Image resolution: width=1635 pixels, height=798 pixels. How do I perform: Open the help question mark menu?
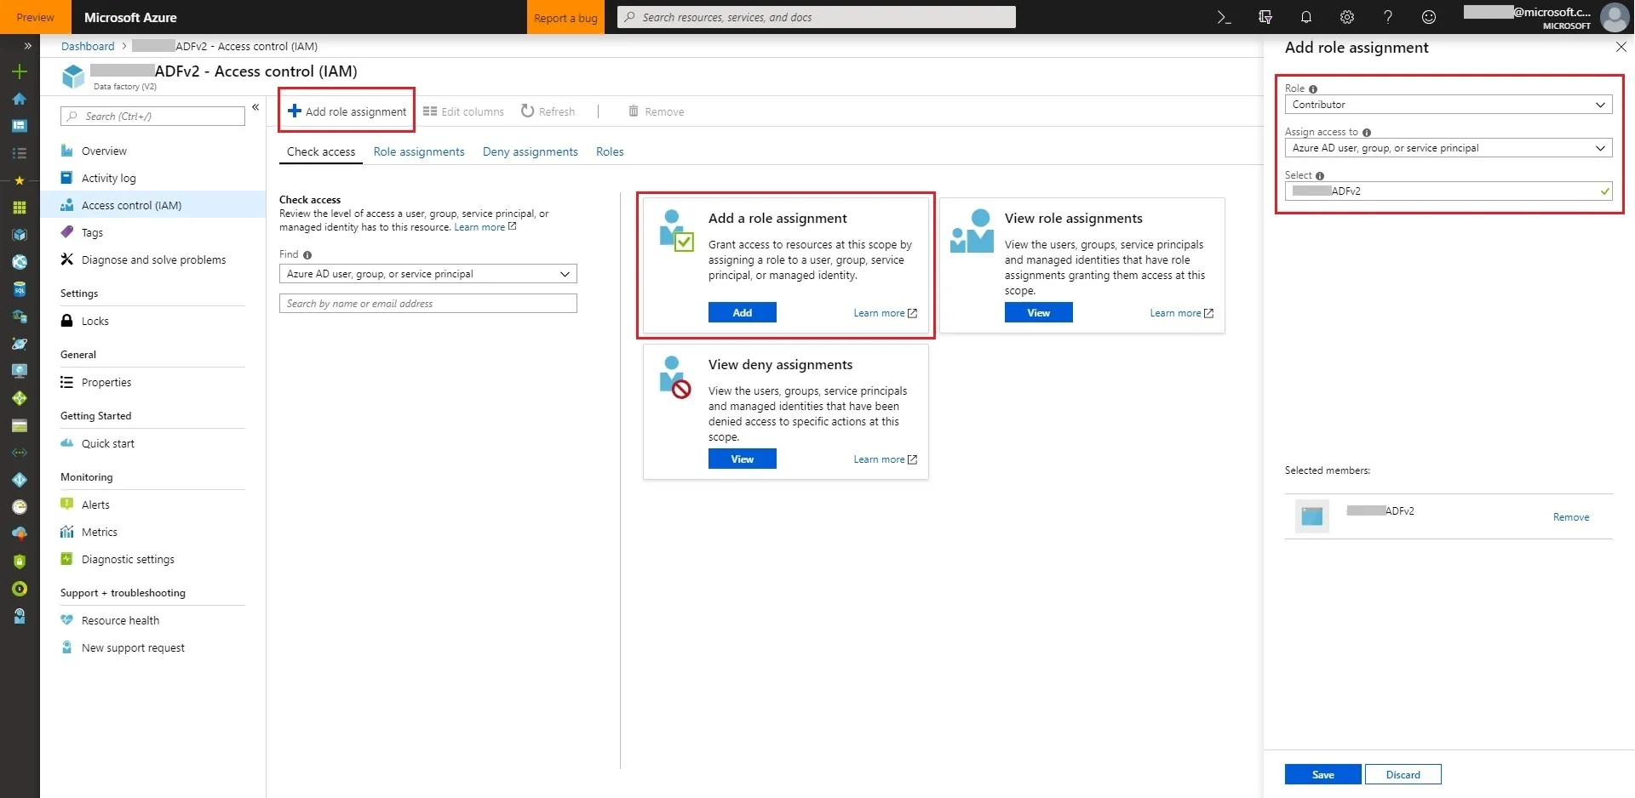(1387, 17)
